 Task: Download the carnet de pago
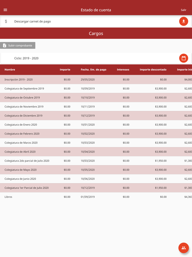[183, 21]
